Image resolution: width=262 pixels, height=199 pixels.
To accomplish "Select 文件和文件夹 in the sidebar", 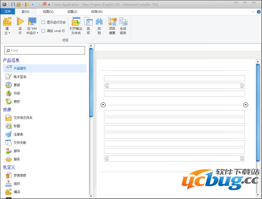I will [x=23, y=118].
